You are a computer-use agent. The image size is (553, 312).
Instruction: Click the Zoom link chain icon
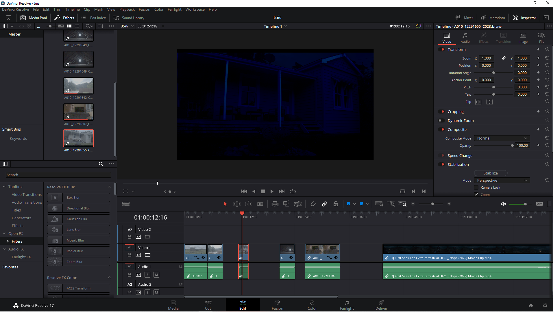[504, 58]
